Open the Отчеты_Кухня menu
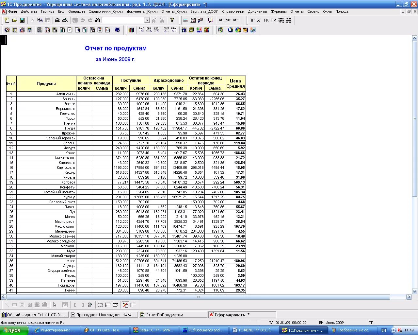This screenshot has height=335, width=418. [x=174, y=11]
